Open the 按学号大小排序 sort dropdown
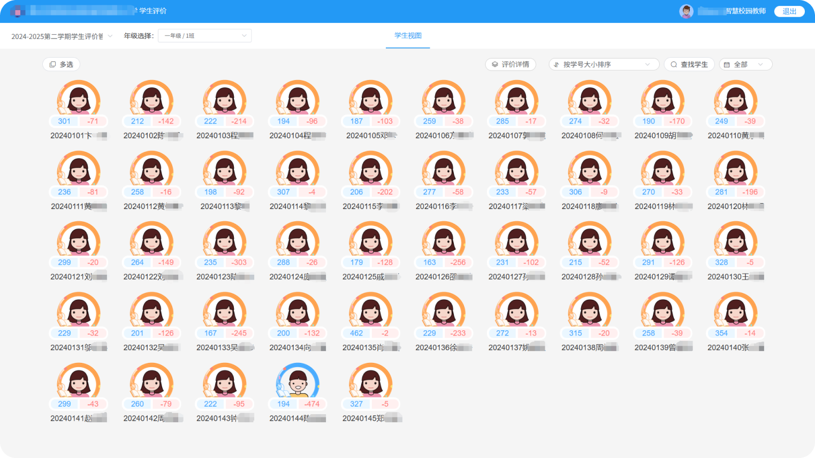The width and height of the screenshot is (815, 458). point(603,65)
